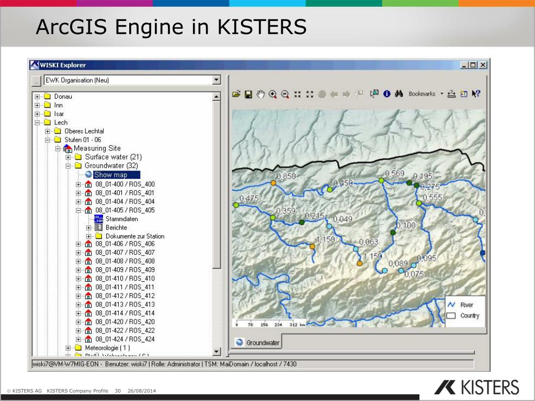Collapse the Groundwater (32) folder
535x401 pixels.
68,166
